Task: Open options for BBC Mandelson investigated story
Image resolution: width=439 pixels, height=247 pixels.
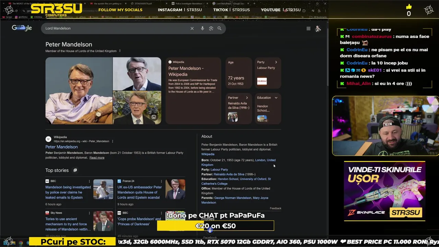Action: click(x=89, y=181)
